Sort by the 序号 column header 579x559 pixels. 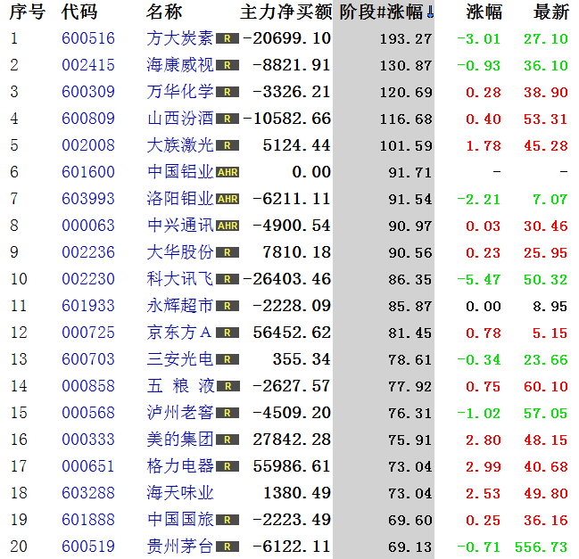click(28, 12)
